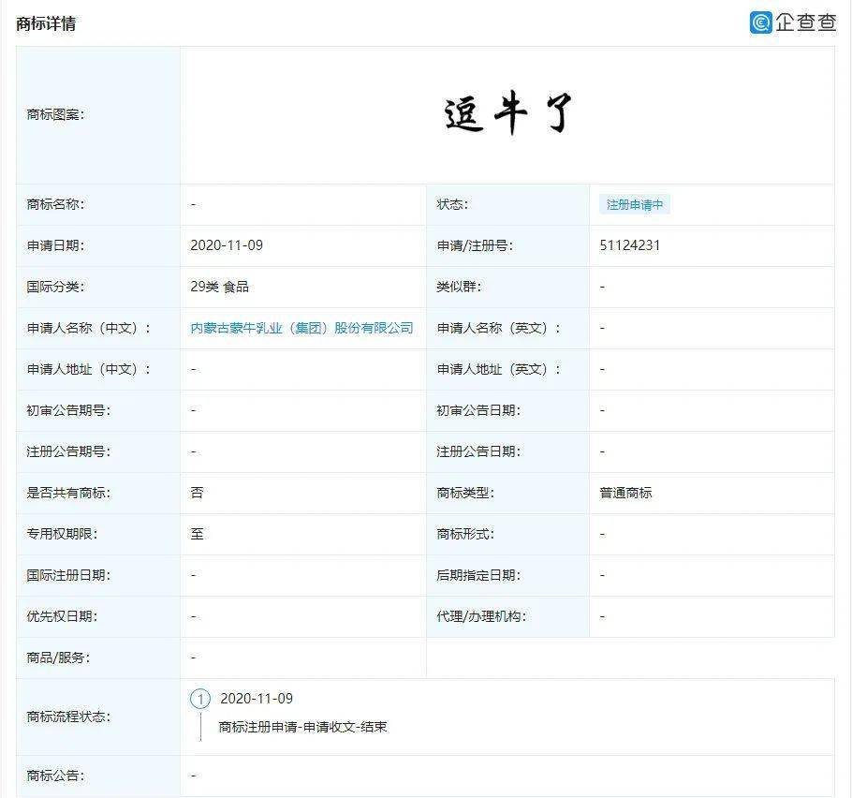The image size is (852, 798).
Task: Click the step 1 circle in trademark flow
Action: coord(200,699)
